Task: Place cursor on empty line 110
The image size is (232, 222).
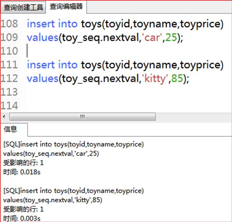Action: 127,51
